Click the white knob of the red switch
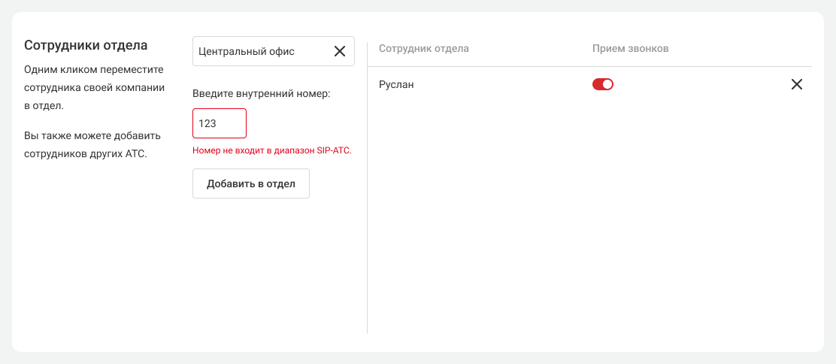The image size is (836, 364). point(608,85)
